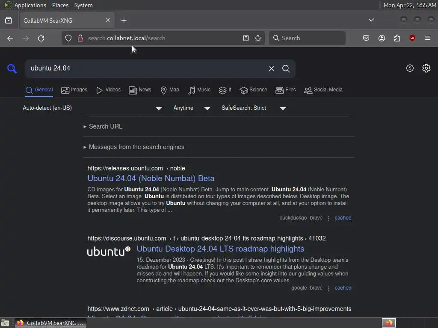The height and width of the screenshot is (328, 438).
Task: Open Firefox View tab overview icon
Action: (x=9, y=20)
